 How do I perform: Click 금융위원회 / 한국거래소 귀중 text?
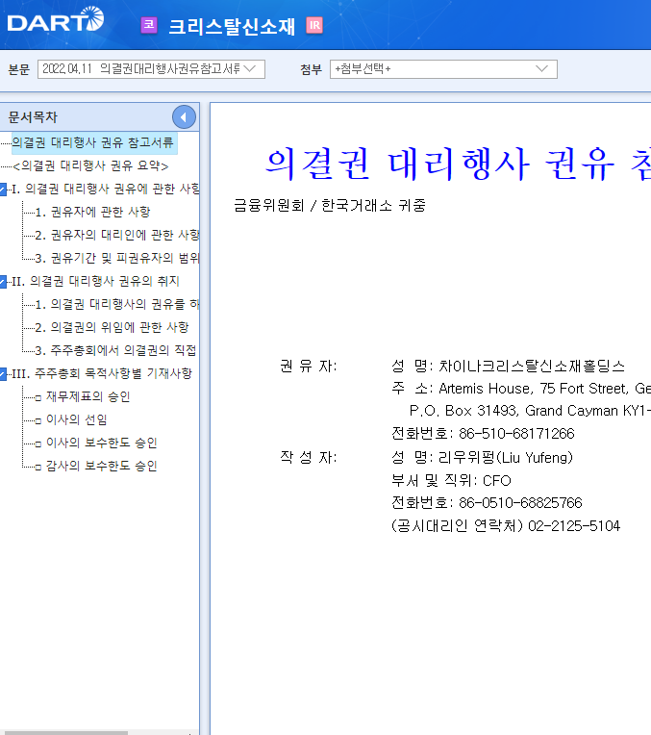(x=330, y=205)
